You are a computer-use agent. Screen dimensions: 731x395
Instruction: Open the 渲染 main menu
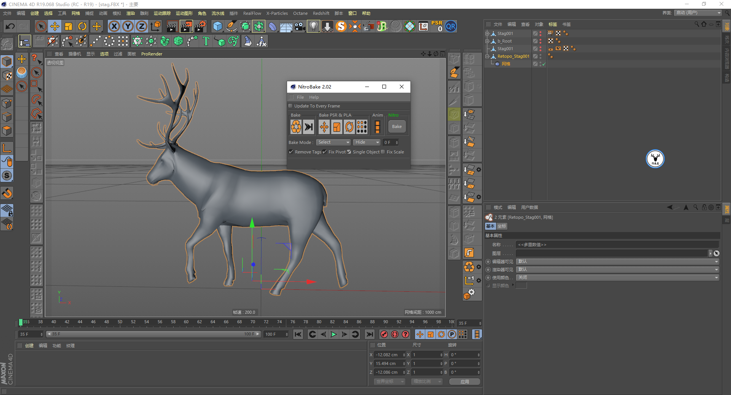coord(131,13)
